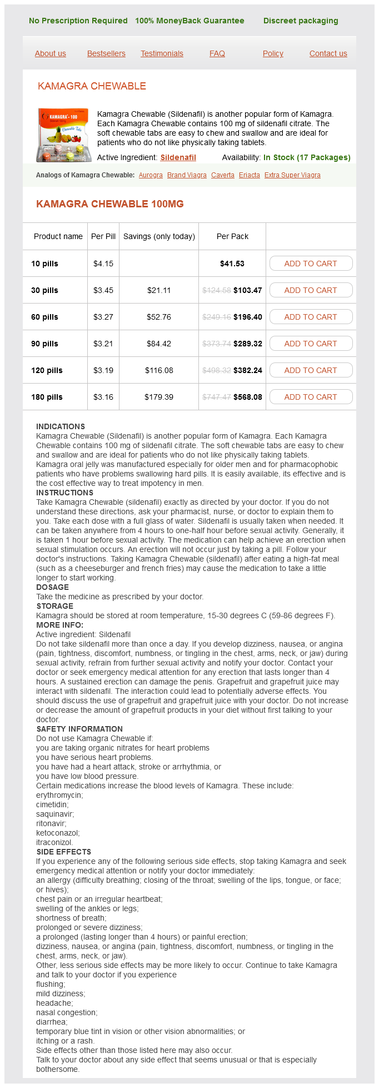Add the 90 pills pack to cart
The width and height of the screenshot is (379, 1088).
[311, 344]
